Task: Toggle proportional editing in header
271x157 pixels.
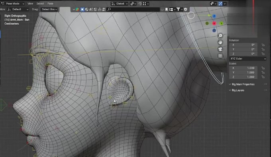Action: pyautogui.click(x=140, y=4)
